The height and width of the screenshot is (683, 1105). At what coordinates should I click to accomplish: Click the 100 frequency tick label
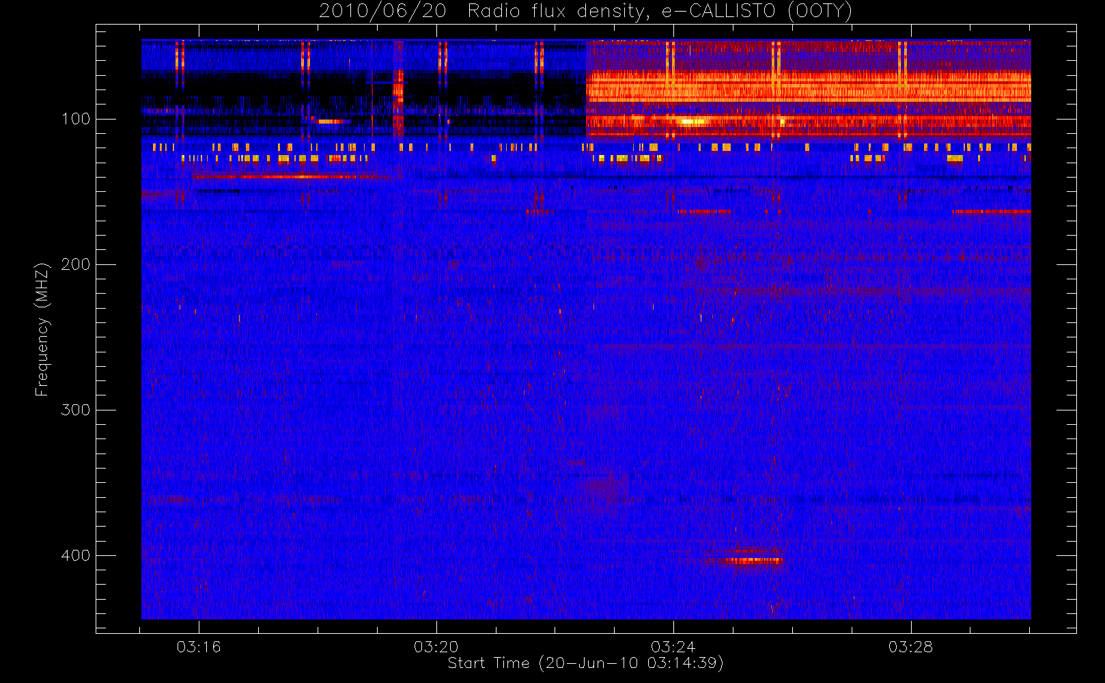(x=76, y=119)
